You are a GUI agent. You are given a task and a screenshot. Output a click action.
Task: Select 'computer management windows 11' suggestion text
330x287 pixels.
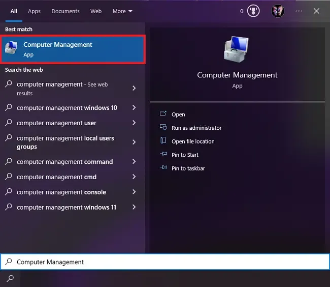tap(67, 207)
